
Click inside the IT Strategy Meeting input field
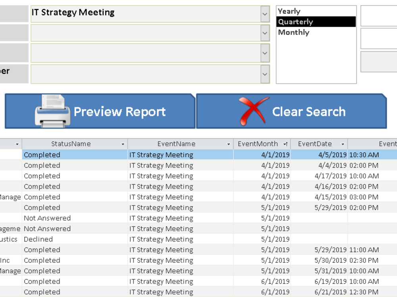146,14
